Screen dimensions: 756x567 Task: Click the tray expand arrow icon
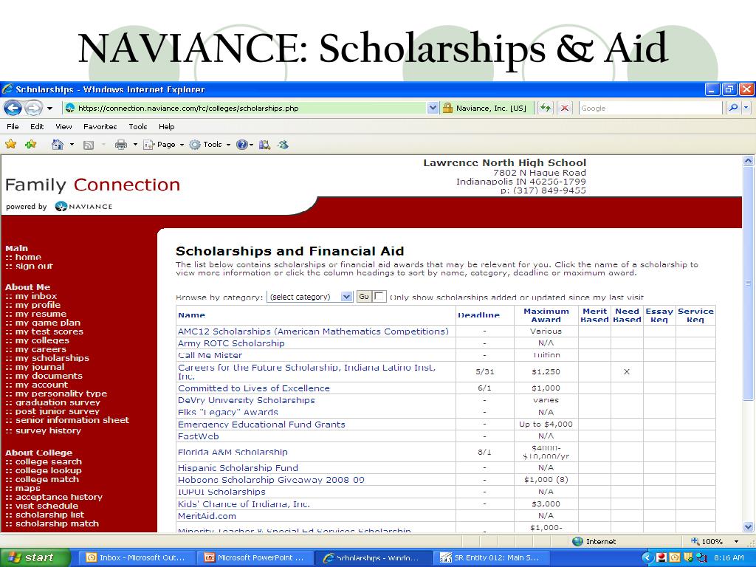coord(647,557)
